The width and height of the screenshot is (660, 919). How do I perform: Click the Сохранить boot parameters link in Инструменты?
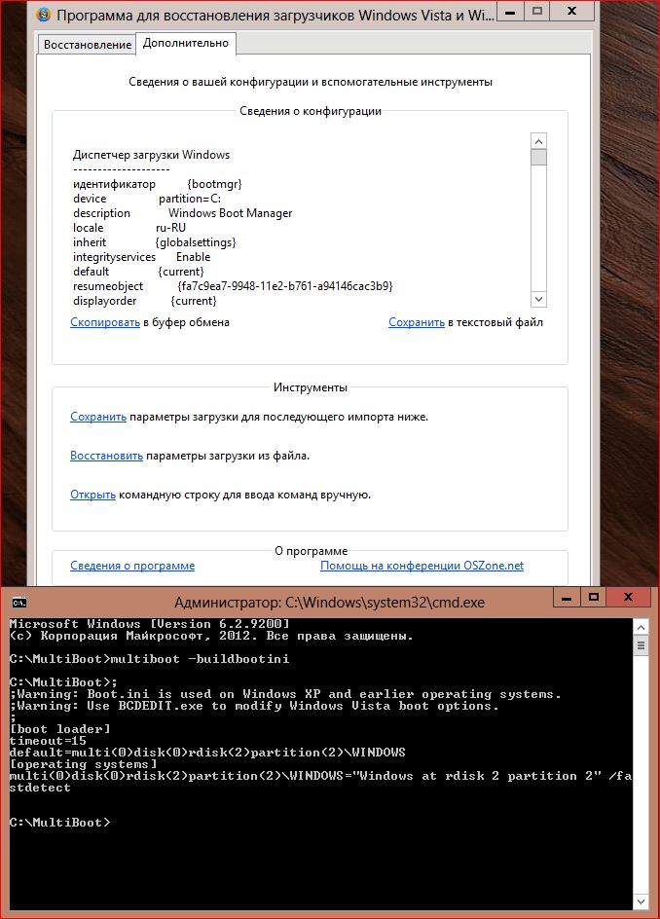point(98,417)
